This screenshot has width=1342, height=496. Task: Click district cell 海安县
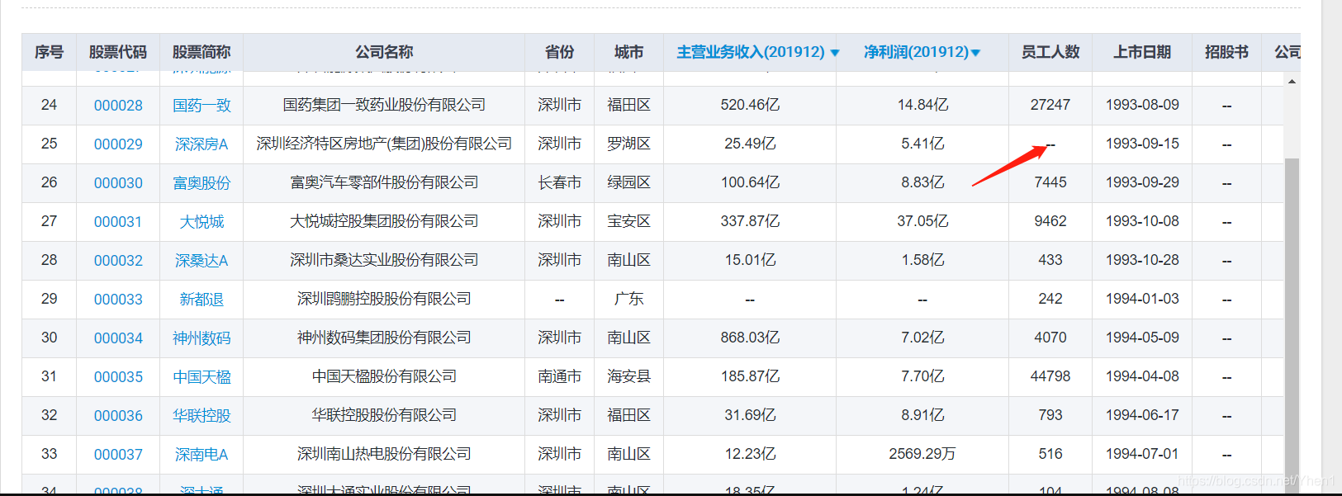coord(628,377)
